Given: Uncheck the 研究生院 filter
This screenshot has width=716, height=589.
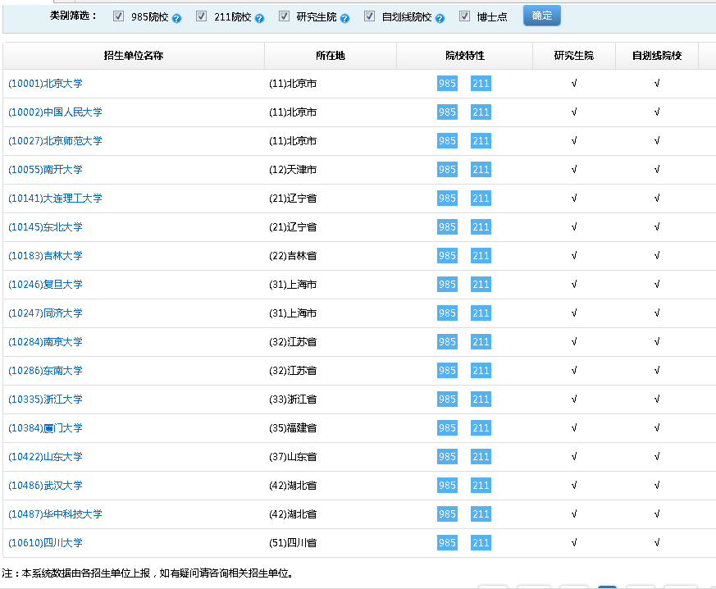Looking at the screenshot, I should point(284,15).
